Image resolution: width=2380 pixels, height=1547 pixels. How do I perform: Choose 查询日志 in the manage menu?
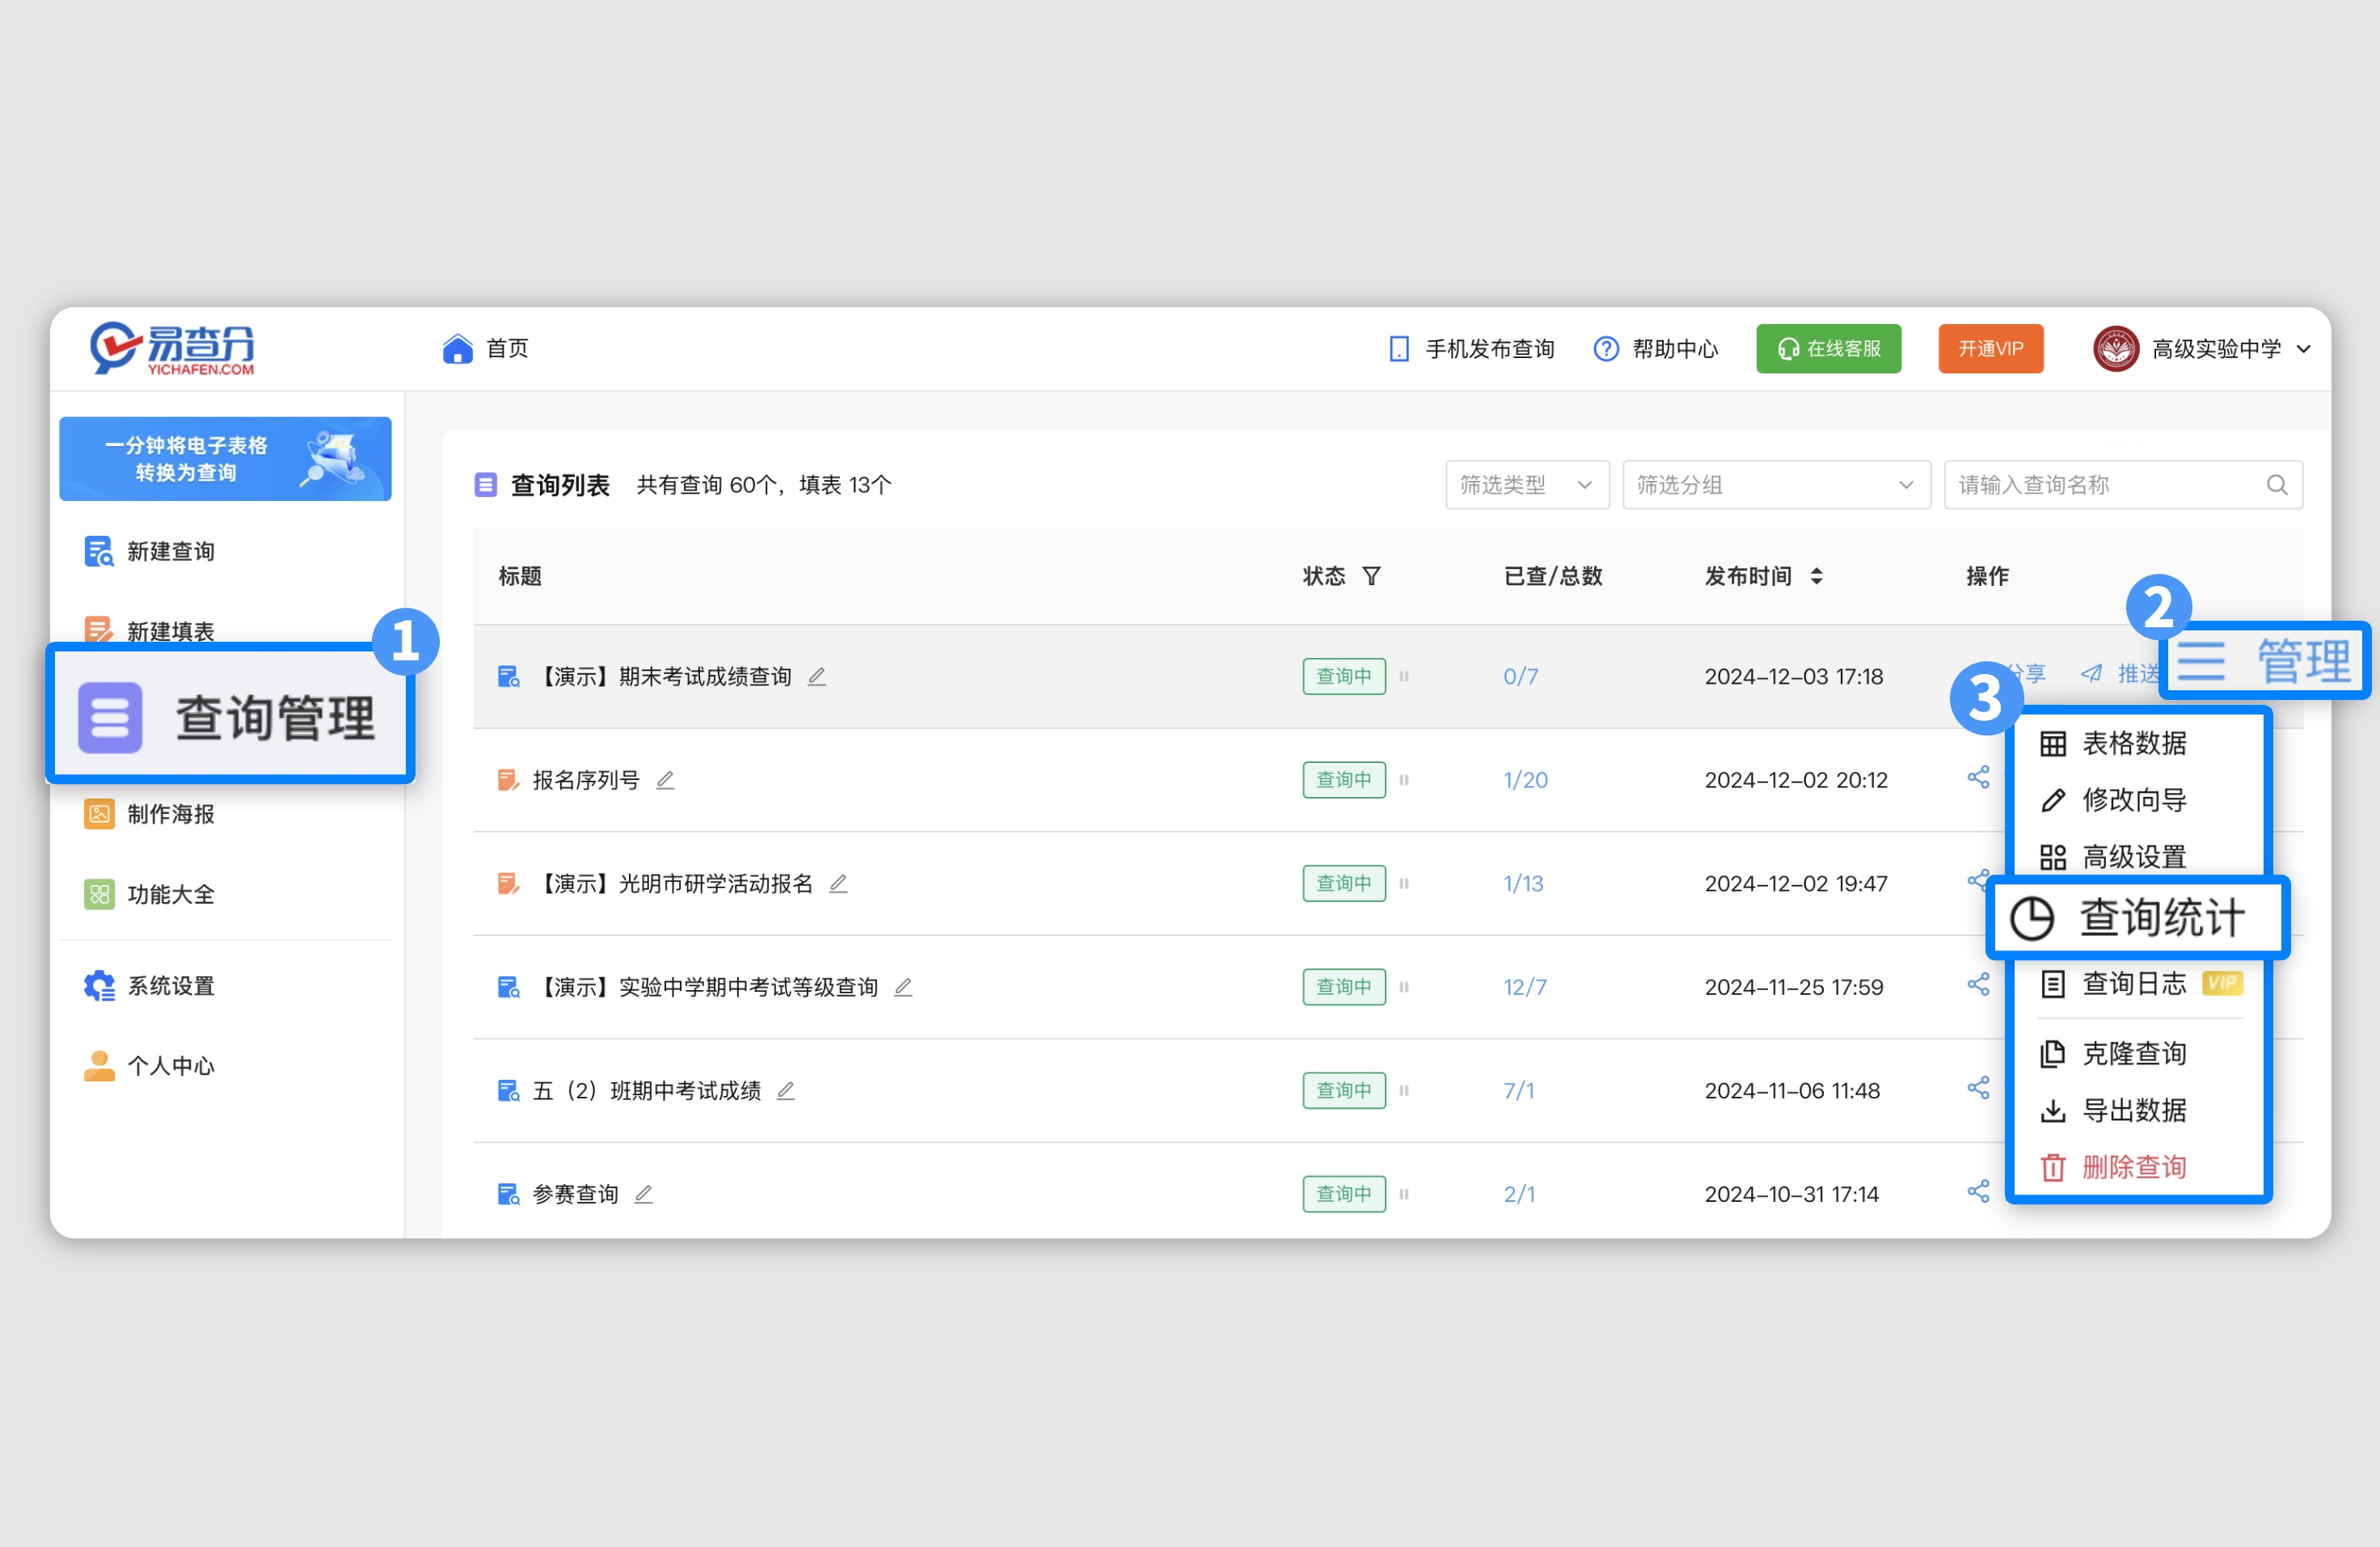coord(2113,984)
